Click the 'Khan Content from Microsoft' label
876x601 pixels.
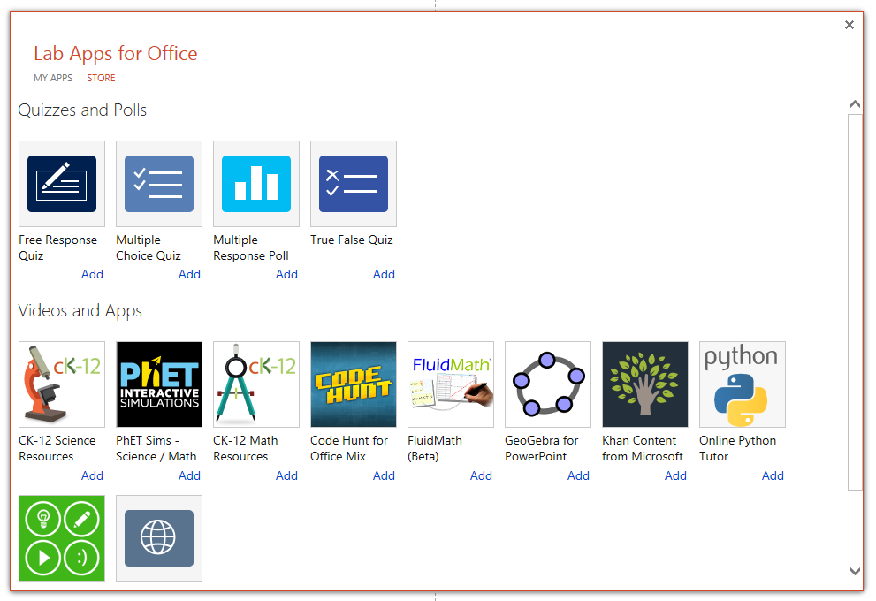point(643,448)
